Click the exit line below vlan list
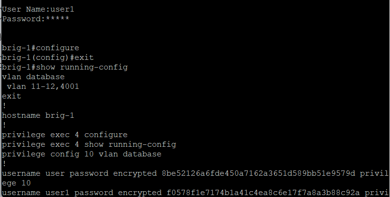 click(x=12, y=96)
